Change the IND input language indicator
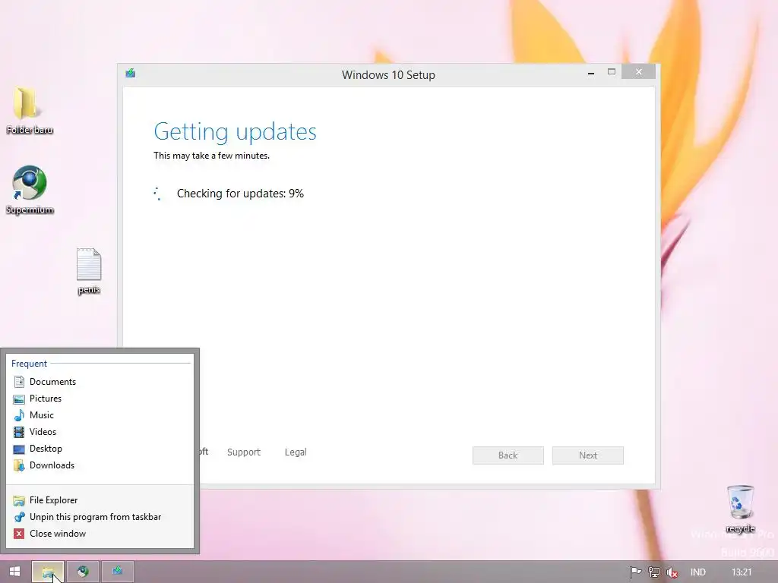 click(x=697, y=572)
